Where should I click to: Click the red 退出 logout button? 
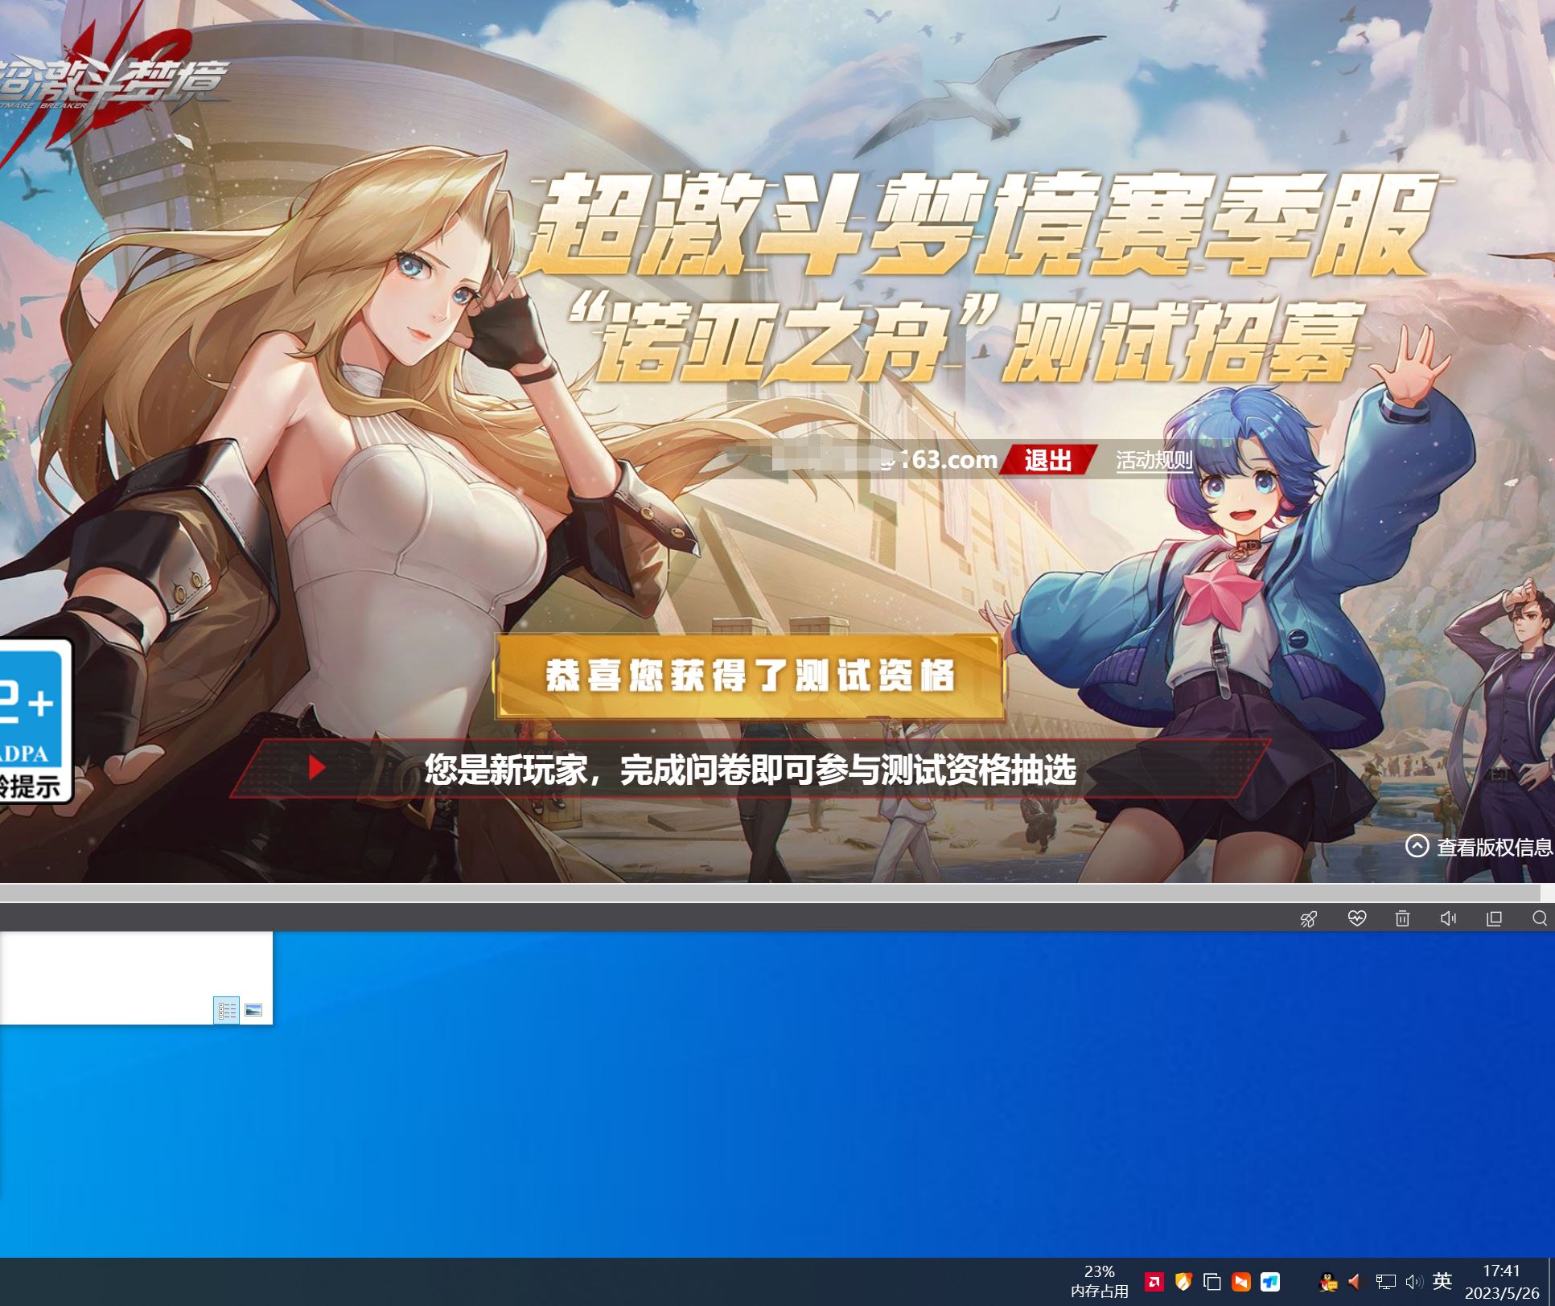pyautogui.click(x=1047, y=460)
